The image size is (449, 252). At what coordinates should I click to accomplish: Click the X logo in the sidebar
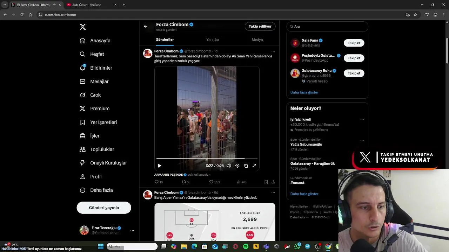click(x=83, y=27)
